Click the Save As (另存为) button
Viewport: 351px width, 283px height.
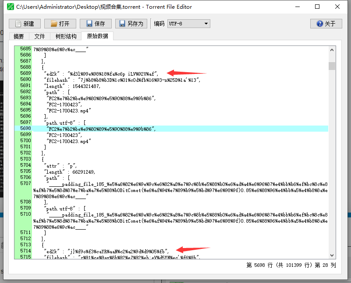[x=131, y=24]
